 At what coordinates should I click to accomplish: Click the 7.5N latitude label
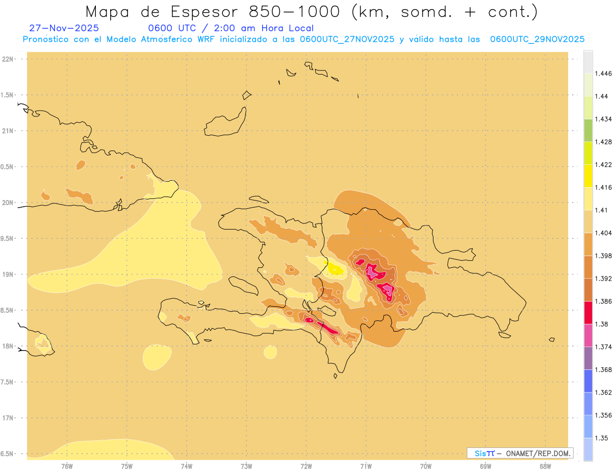(x=8, y=382)
